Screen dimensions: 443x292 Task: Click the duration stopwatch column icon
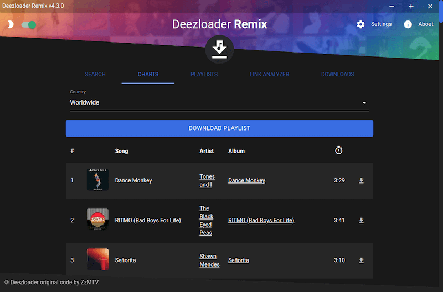click(338, 150)
